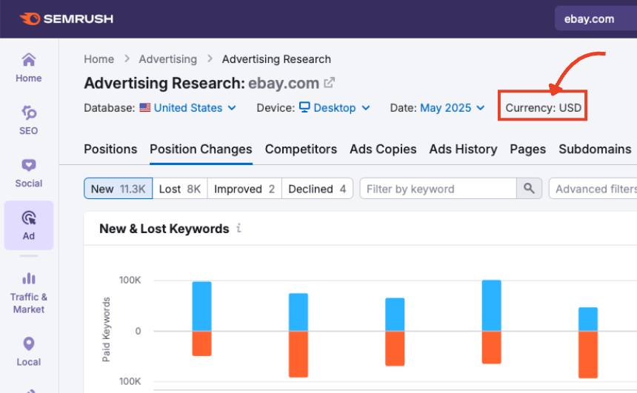637x393 pixels.
Task: Click info icon beside New & Lost Keywords
Action: tap(239, 229)
